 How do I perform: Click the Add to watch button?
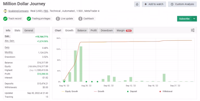(154, 4)
